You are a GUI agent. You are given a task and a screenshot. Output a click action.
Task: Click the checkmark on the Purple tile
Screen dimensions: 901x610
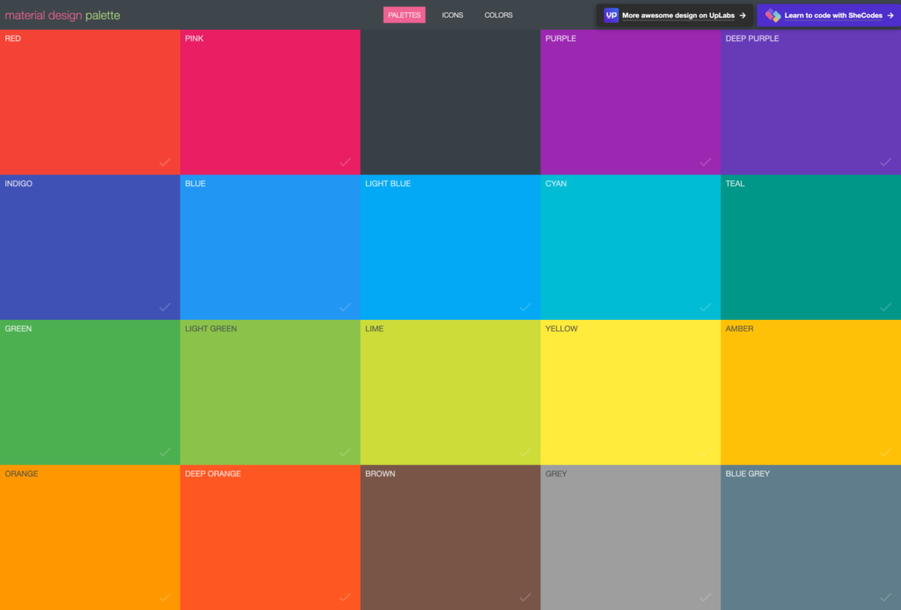tap(705, 162)
